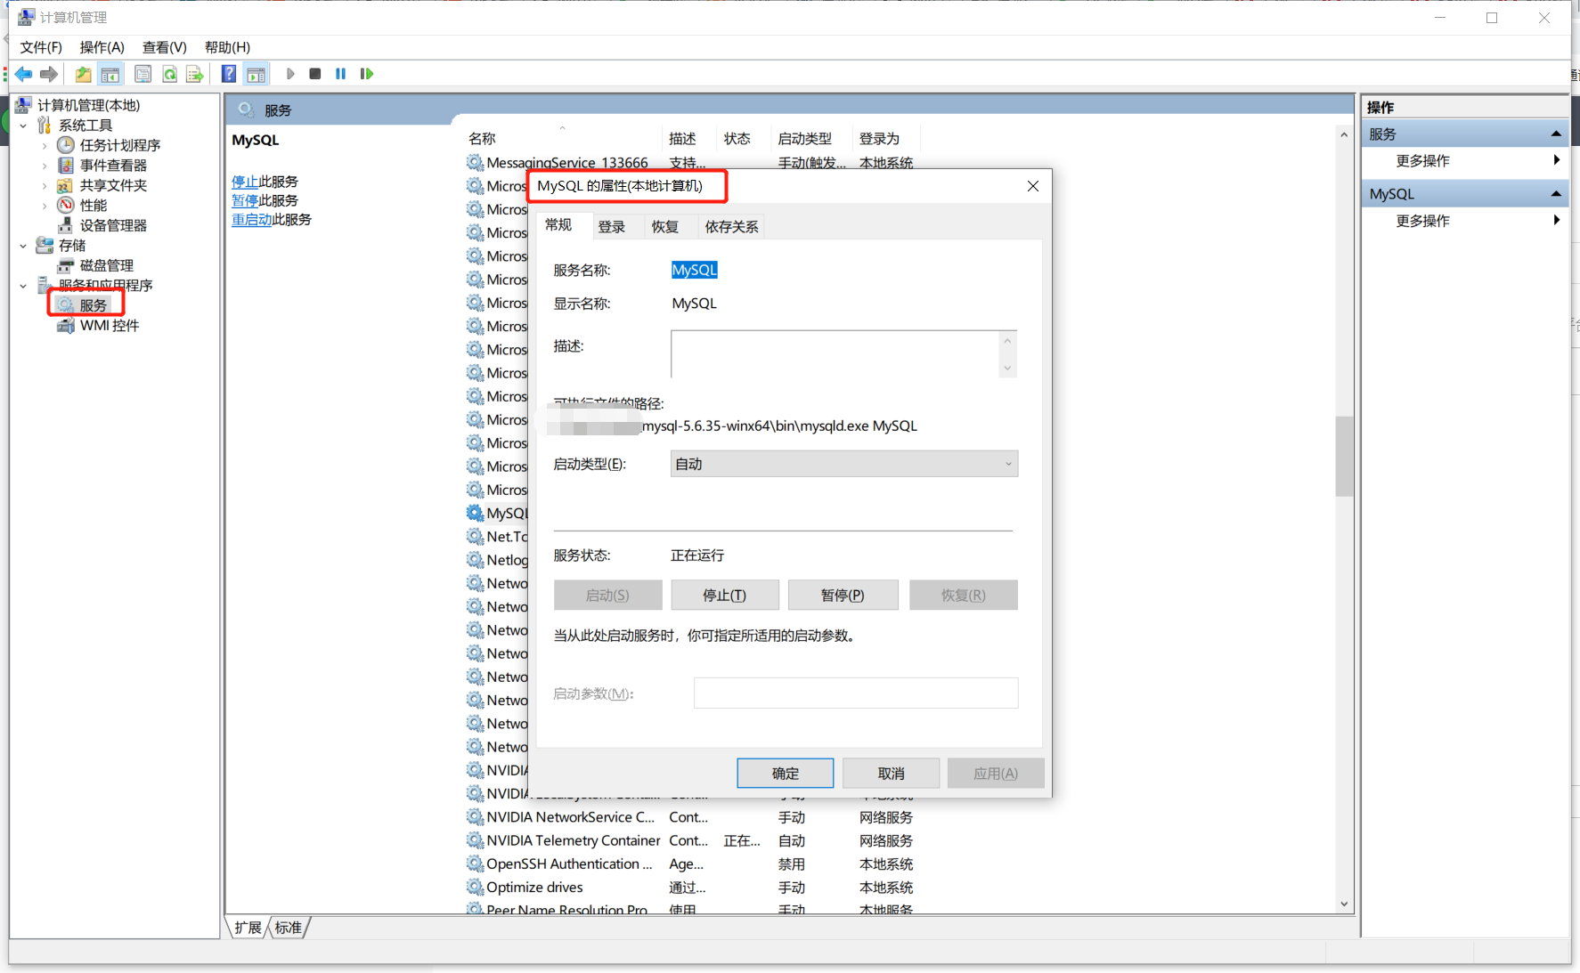Click the Export list toolbar icon
Screen dimensions: 1580x973
tap(194, 74)
